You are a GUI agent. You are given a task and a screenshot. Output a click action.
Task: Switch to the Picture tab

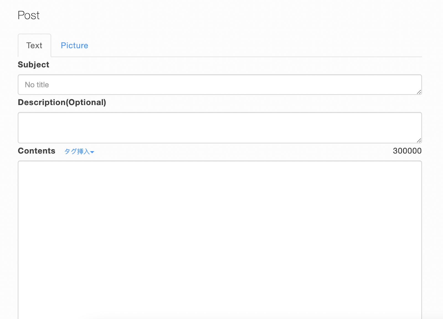click(x=74, y=45)
